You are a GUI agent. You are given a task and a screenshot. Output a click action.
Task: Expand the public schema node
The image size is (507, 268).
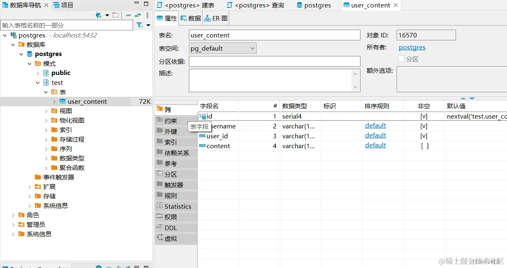(x=38, y=73)
